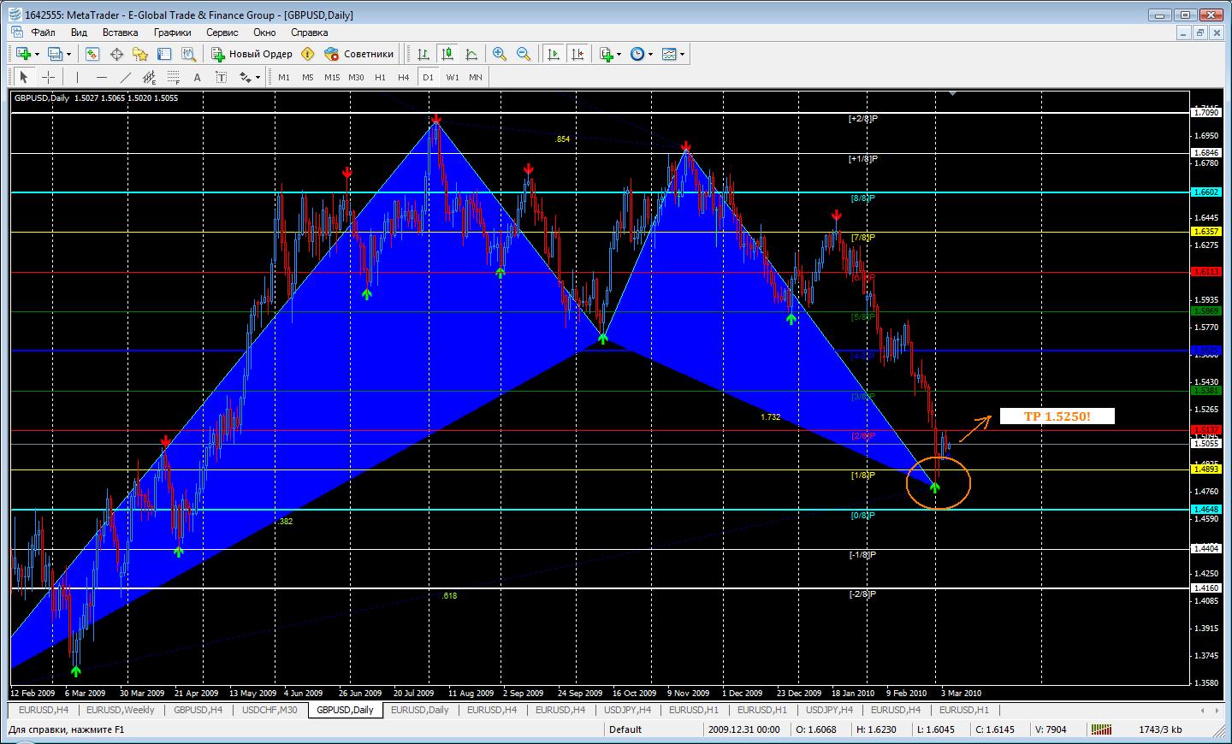Open the Вставка menu
Screen dimensions: 1232x744
120,32
